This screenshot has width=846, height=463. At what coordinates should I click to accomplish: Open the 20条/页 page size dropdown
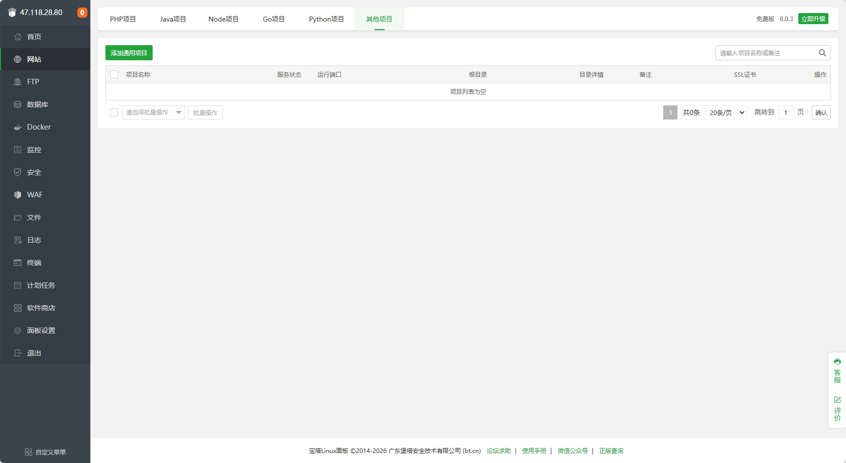726,112
